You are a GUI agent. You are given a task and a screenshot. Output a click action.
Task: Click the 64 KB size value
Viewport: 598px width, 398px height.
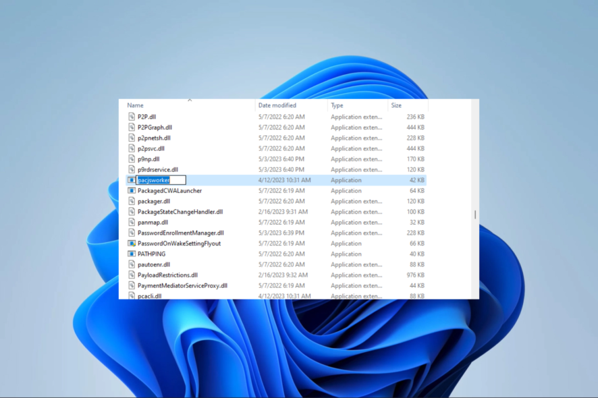click(417, 191)
